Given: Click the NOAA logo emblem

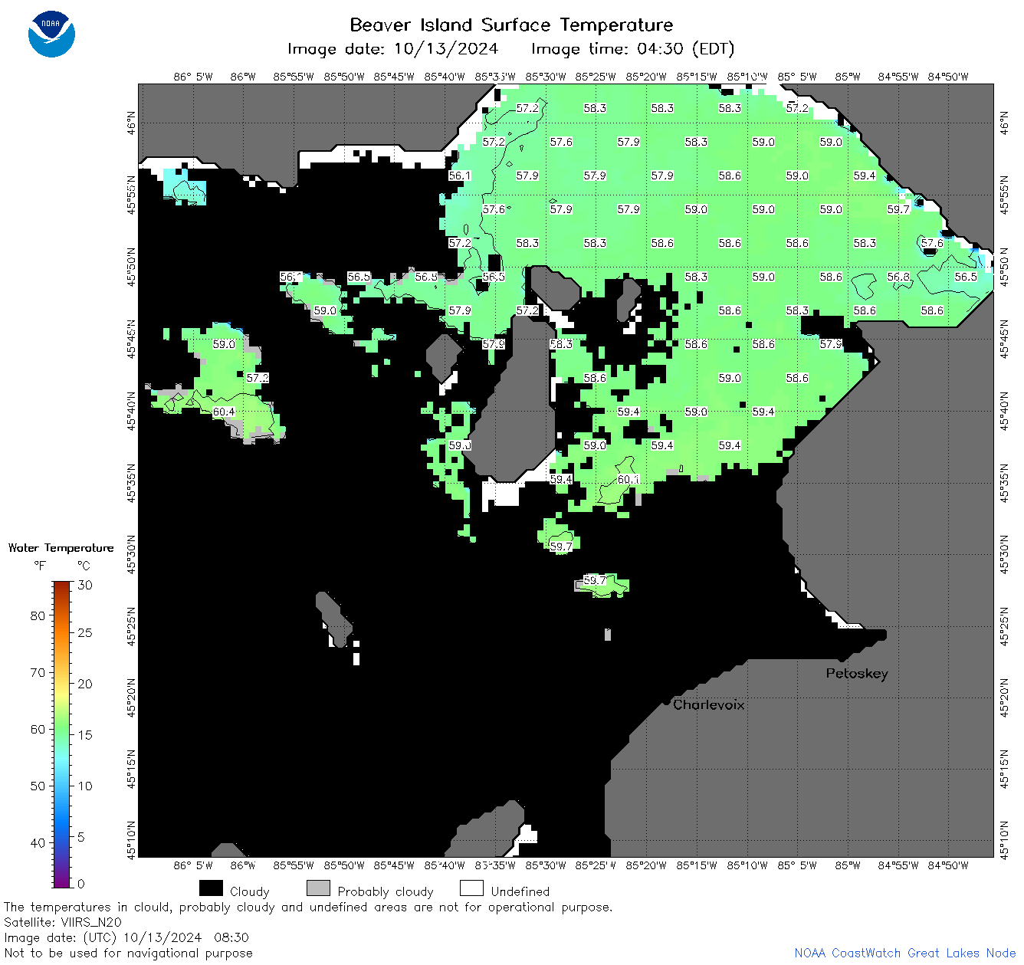Looking at the screenshot, I should coord(51,34).
